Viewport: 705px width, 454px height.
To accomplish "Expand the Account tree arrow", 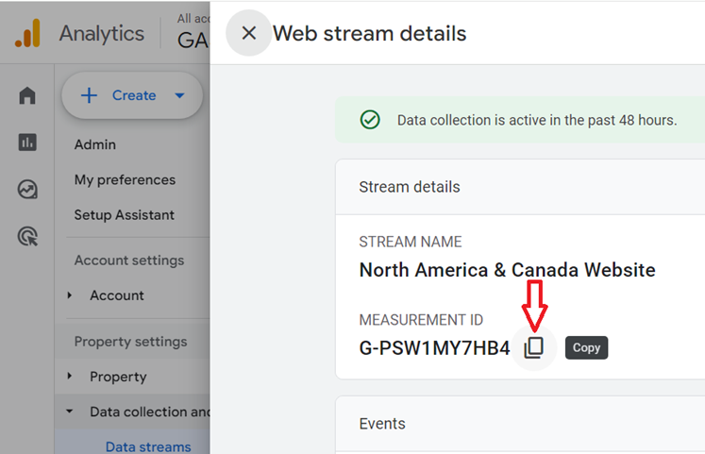I will pyautogui.click(x=69, y=295).
